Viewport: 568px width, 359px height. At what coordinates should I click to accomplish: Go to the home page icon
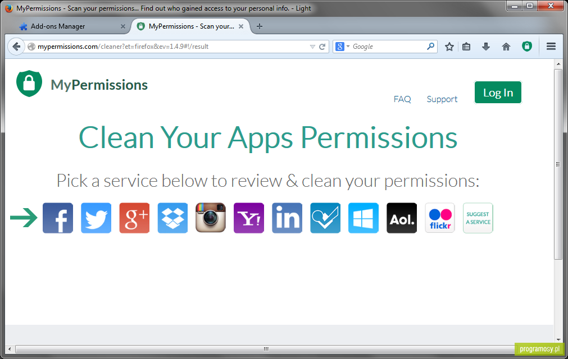(506, 46)
